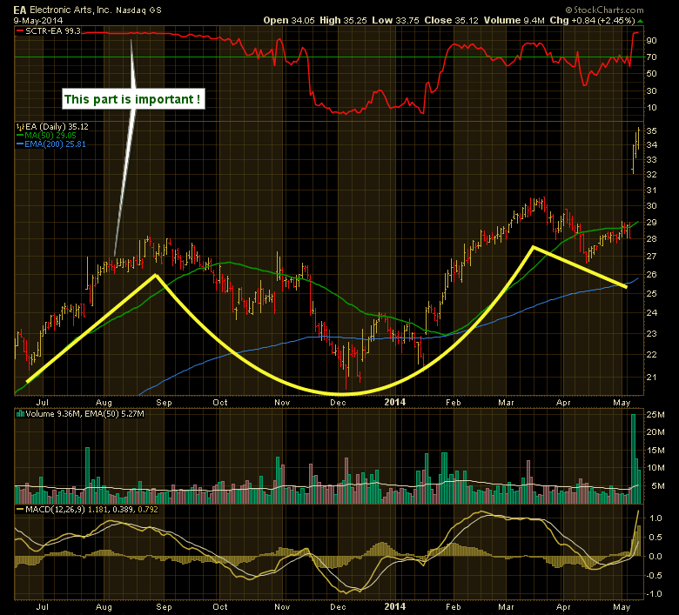Click the 90 label on the SCTR axis

(652, 41)
